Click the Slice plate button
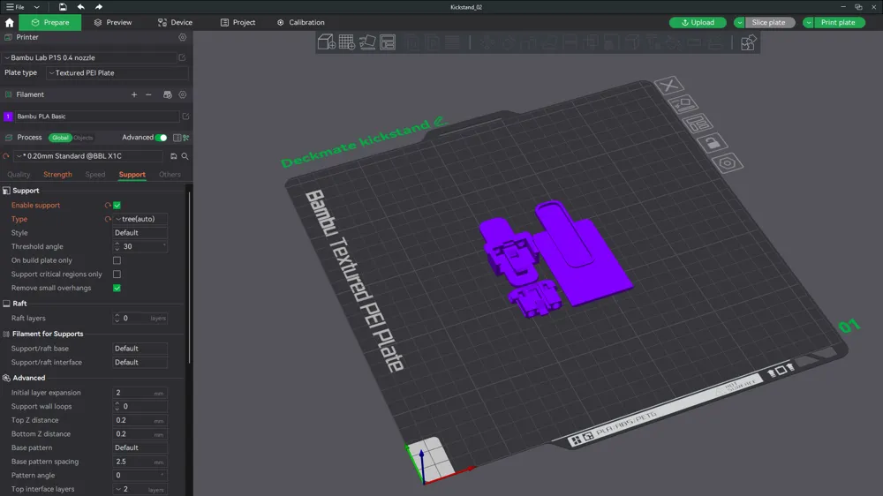 (x=768, y=23)
